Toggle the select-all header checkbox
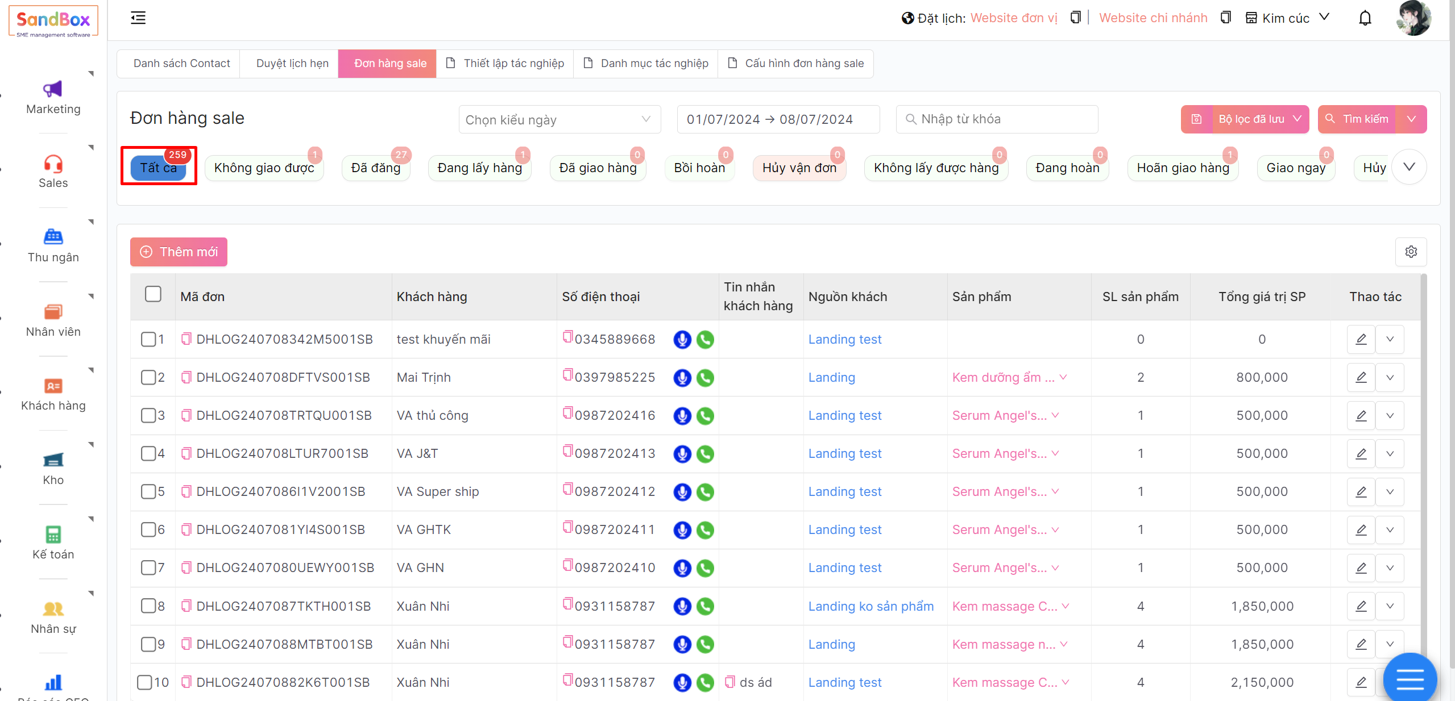This screenshot has height=701, width=1455. [x=153, y=294]
